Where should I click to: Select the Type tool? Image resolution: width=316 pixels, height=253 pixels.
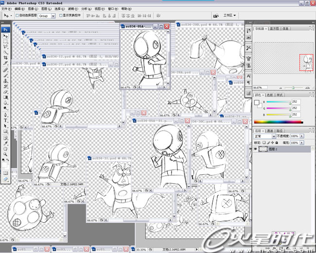[x=5, y=121]
